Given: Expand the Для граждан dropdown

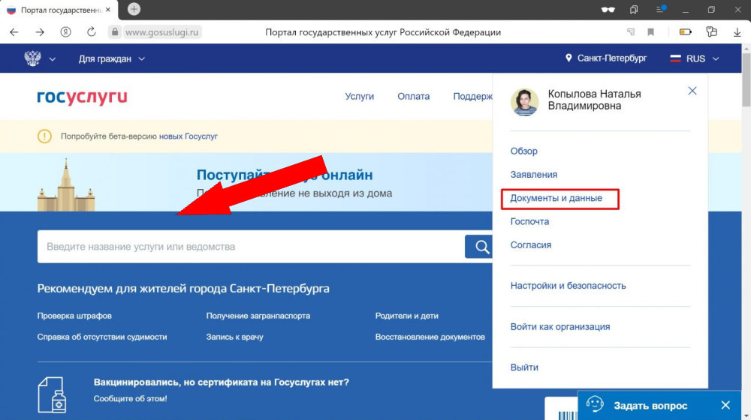Looking at the screenshot, I should (112, 58).
